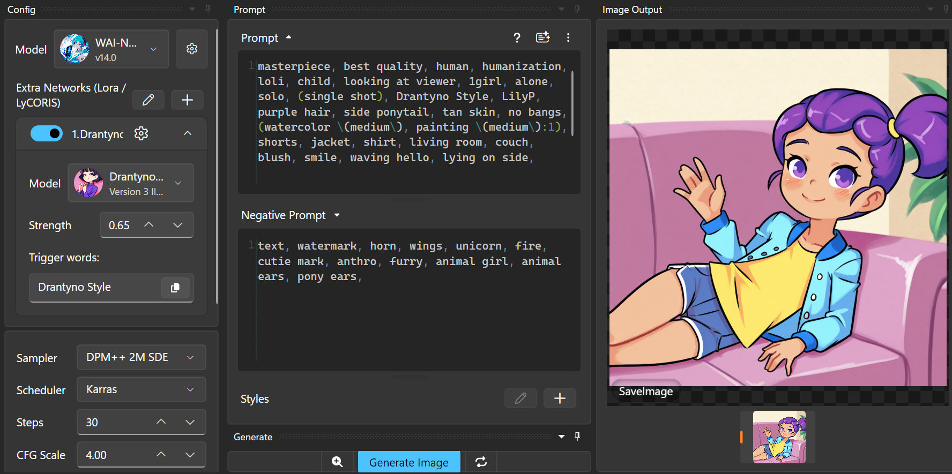This screenshot has width=952, height=474.
Task: Increase the Lora Strength value with up arrow
Action: pyautogui.click(x=149, y=225)
